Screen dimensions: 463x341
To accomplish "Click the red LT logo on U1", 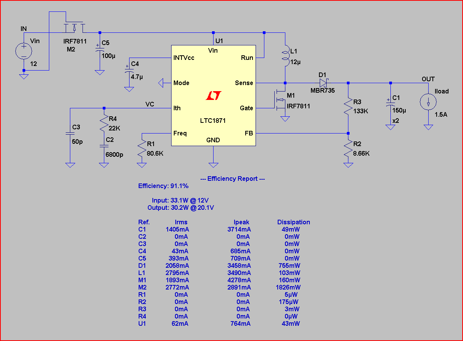I will [213, 96].
